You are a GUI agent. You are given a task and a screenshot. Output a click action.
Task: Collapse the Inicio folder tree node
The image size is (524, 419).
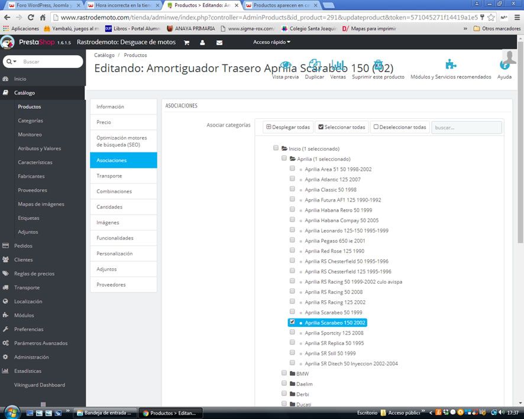click(x=284, y=148)
